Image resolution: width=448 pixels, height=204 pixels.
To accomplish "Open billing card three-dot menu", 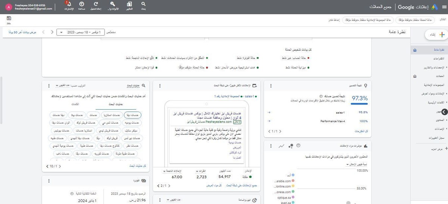I will pyautogui.click(x=49, y=181).
